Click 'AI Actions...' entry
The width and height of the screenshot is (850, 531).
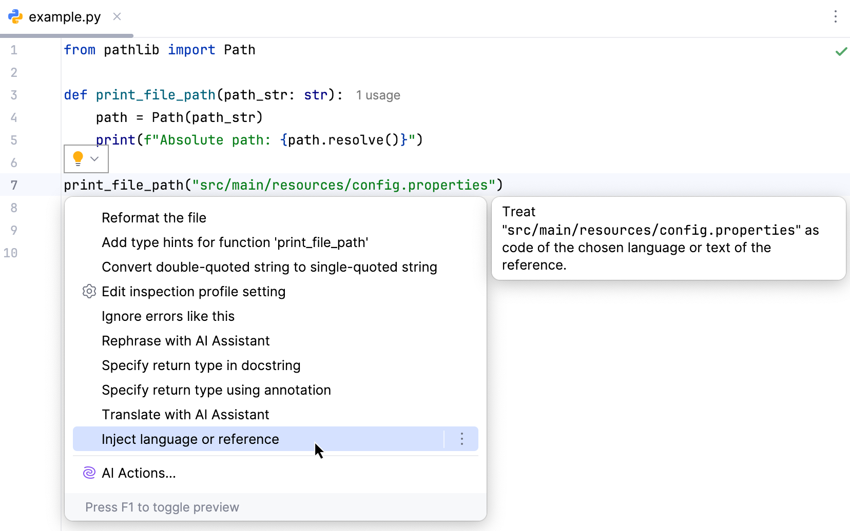tap(139, 473)
